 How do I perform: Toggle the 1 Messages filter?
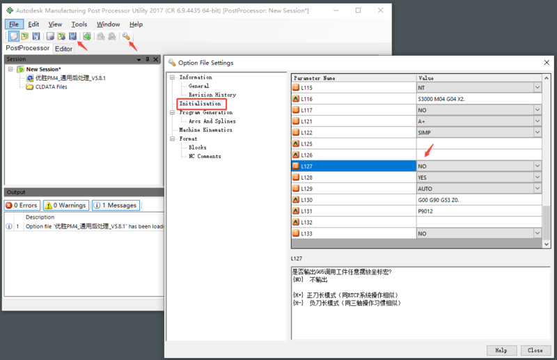pyautogui.click(x=116, y=205)
